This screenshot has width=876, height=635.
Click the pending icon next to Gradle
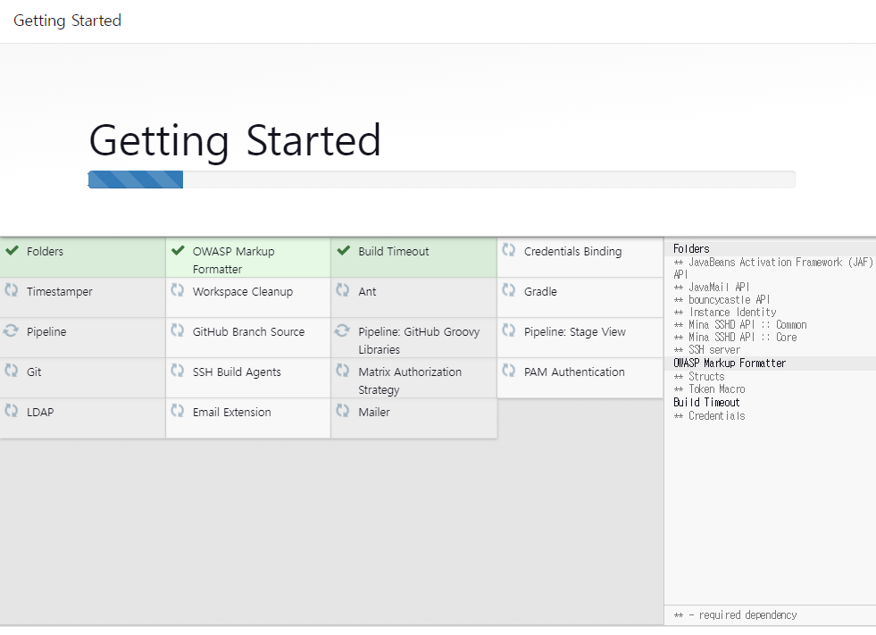(508, 290)
